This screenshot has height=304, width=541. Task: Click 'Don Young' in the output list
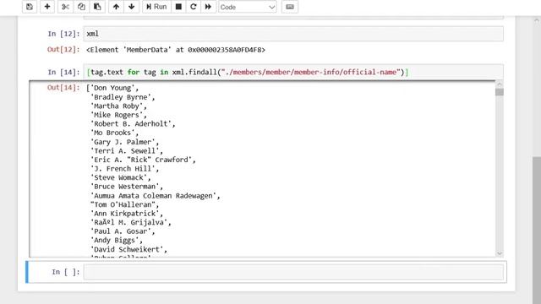point(112,88)
